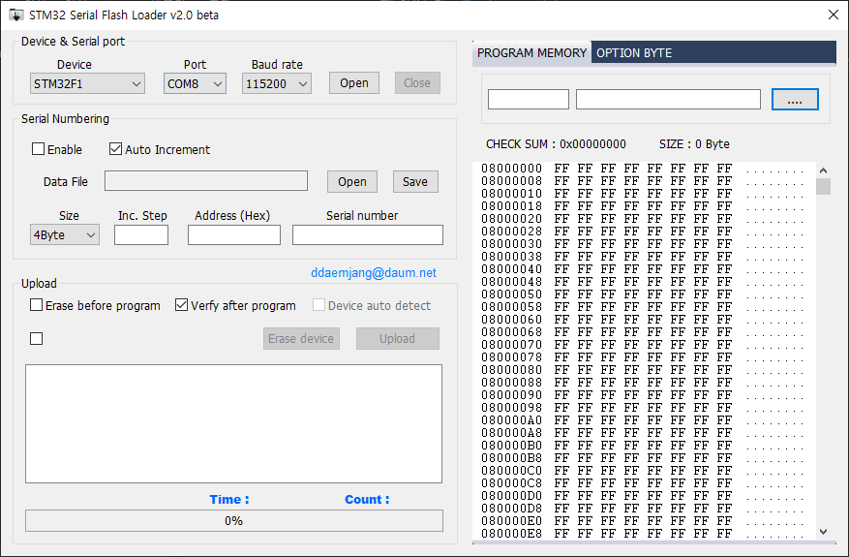Expand the Port combo box showing COM8
The image size is (849, 557).
pos(195,83)
